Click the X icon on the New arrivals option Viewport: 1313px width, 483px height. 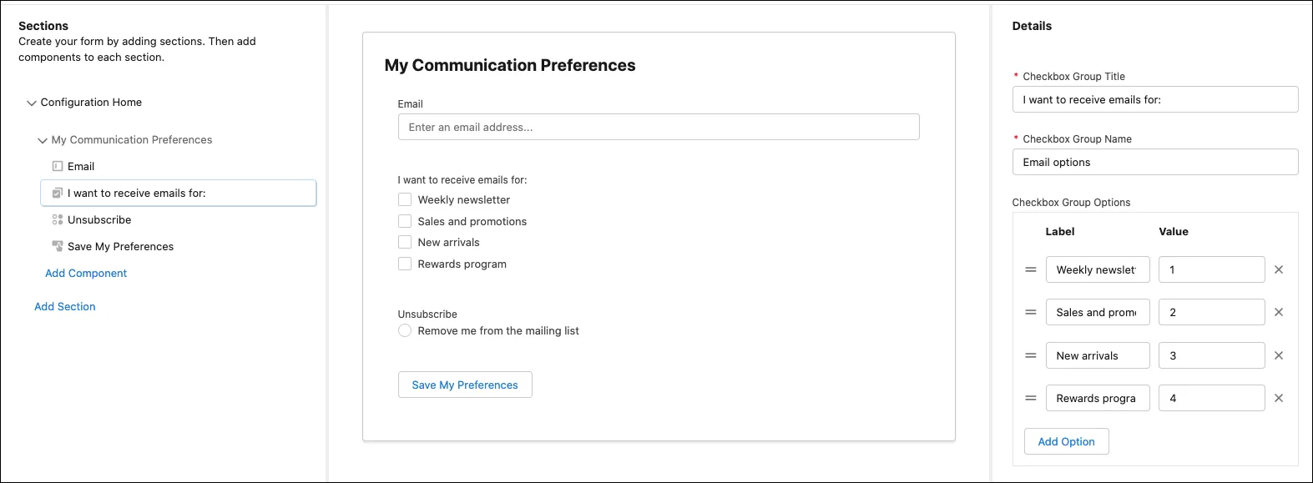pyautogui.click(x=1279, y=355)
